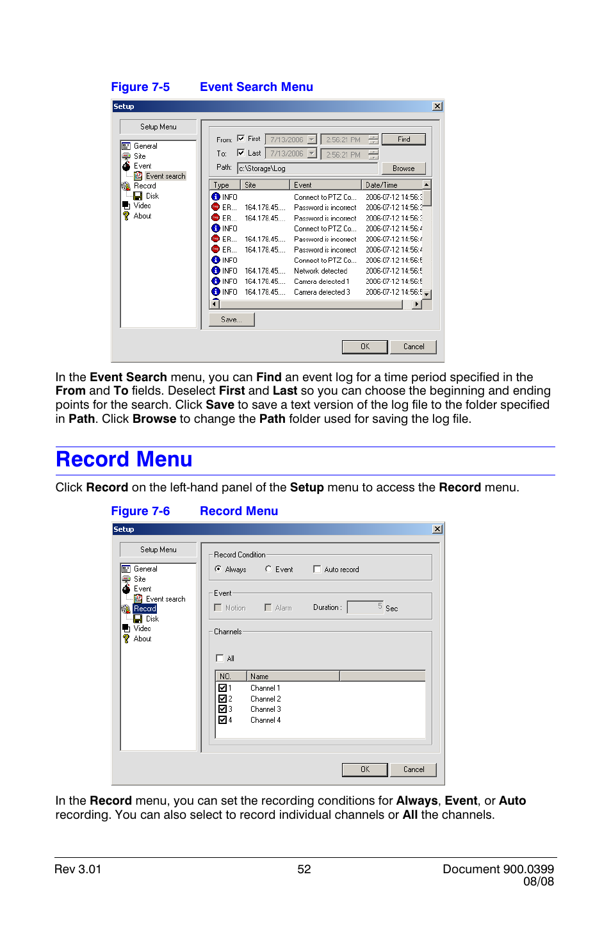
Task: Click the General icon in the Event Search dialog tree
Action: 126,146
